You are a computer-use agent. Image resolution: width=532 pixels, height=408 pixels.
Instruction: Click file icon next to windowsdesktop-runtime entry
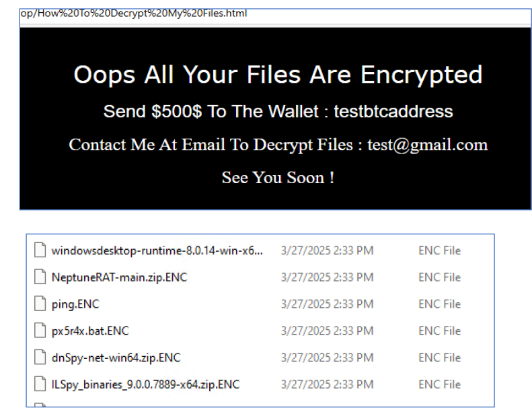40,250
